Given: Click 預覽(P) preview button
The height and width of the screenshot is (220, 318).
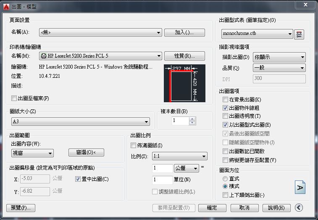Looking at the screenshot, I should [x=21, y=208].
